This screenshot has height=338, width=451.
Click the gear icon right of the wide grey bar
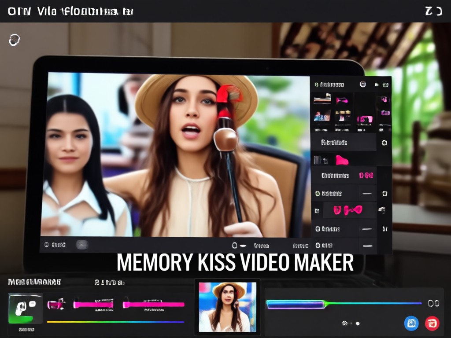pos(384,143)
